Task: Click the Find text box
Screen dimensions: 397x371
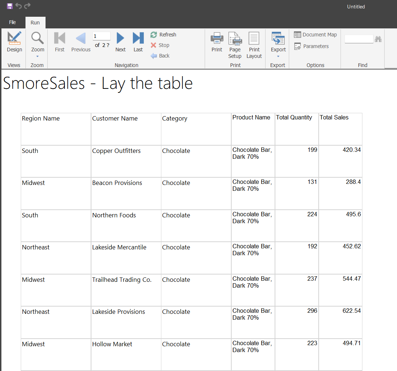Action: tap(359, 39)
